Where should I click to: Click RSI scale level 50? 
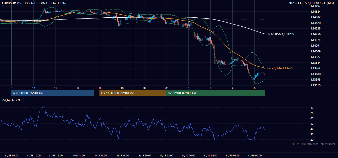coord(312,124)
